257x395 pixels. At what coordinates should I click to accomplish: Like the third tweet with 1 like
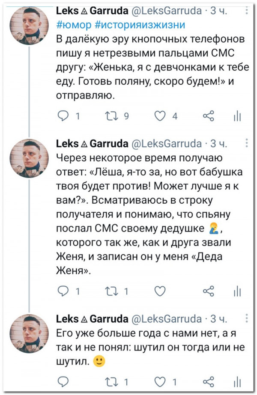tap(160, 381)
